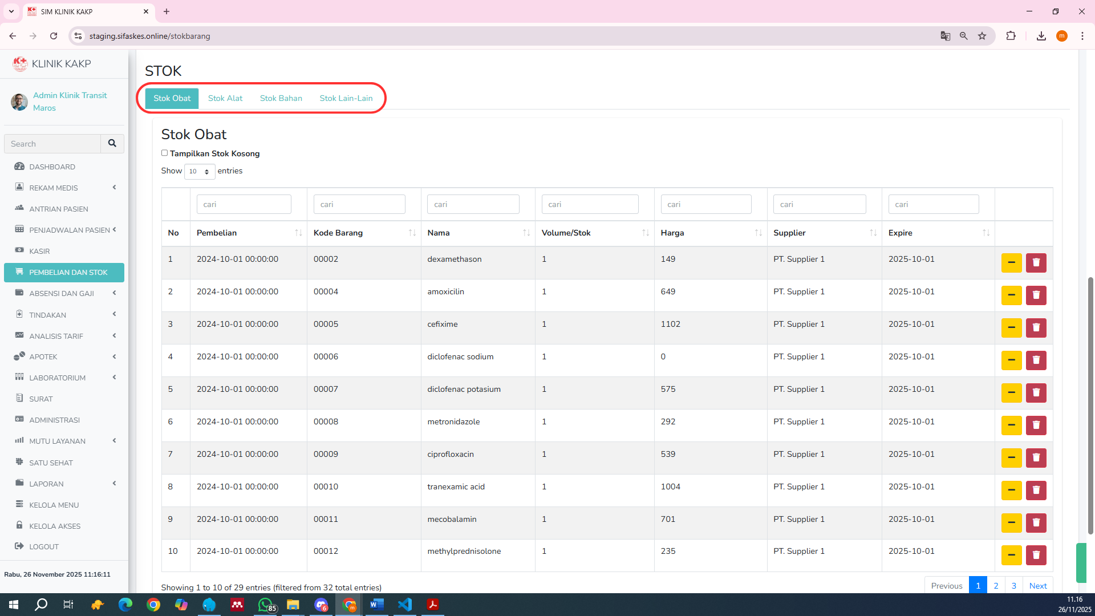The width and height of the screenshot is (1095, 616).
Task: Delete the cefixime row with trash icon
Action: (x=1036, y=328)
